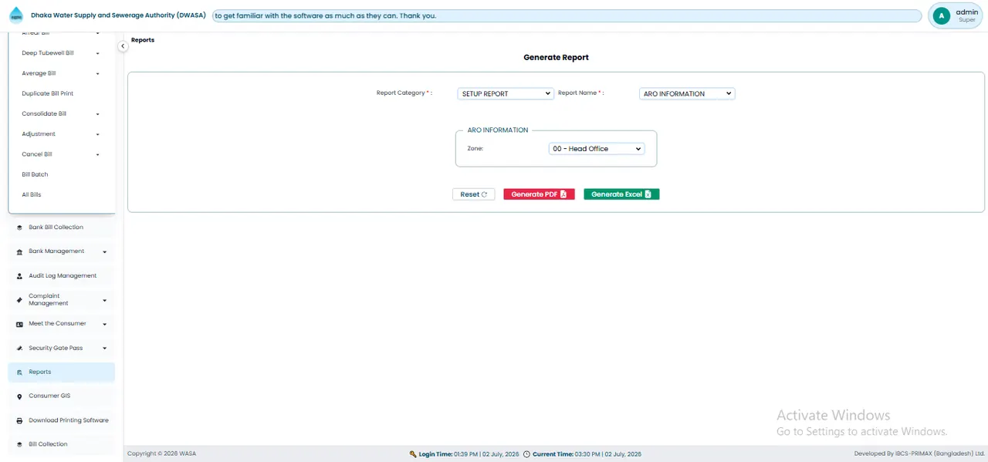
Task: Open Download Printing Software in sidebar
Action: point(62,420)
